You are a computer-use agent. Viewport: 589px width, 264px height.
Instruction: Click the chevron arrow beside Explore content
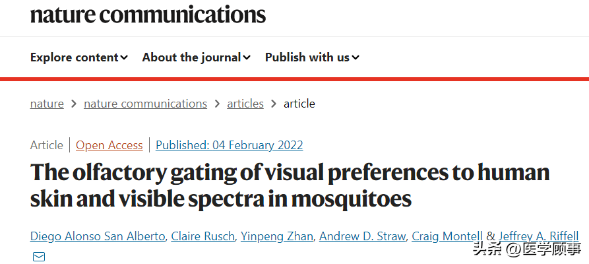coord(123,58)
